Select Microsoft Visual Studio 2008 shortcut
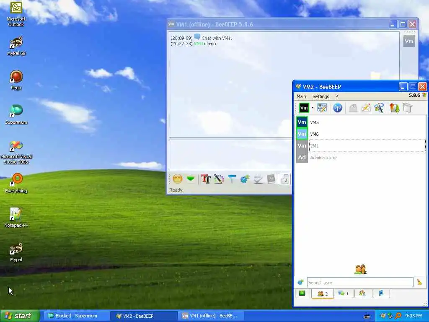Screen dimensions: 429x322 (x=16, y=152)
